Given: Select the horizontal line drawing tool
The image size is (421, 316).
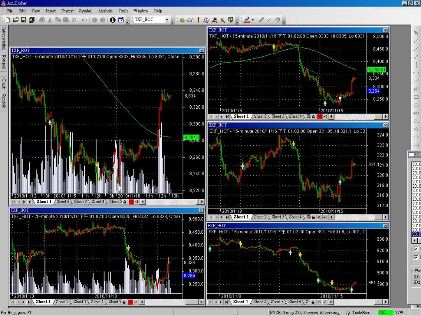Looking at the screenshot, I should 416,73.
